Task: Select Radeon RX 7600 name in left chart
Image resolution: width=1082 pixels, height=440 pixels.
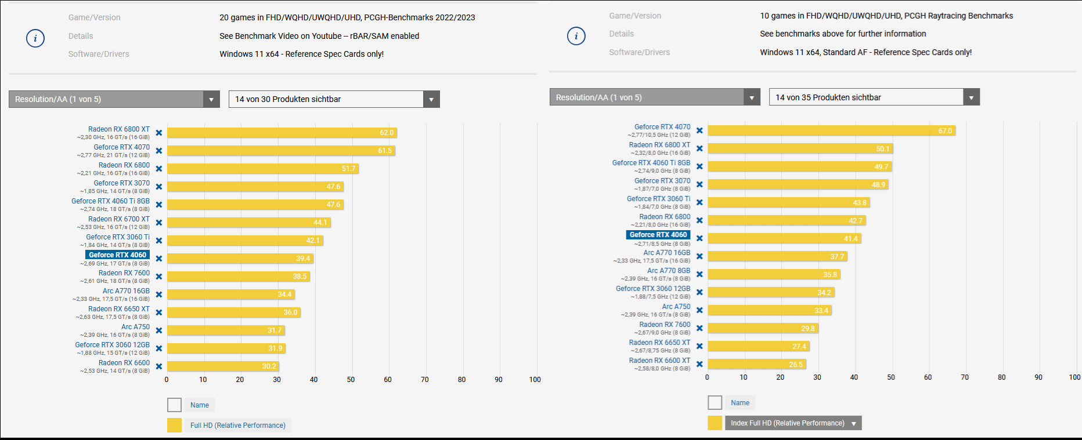Action: [124, 273]
